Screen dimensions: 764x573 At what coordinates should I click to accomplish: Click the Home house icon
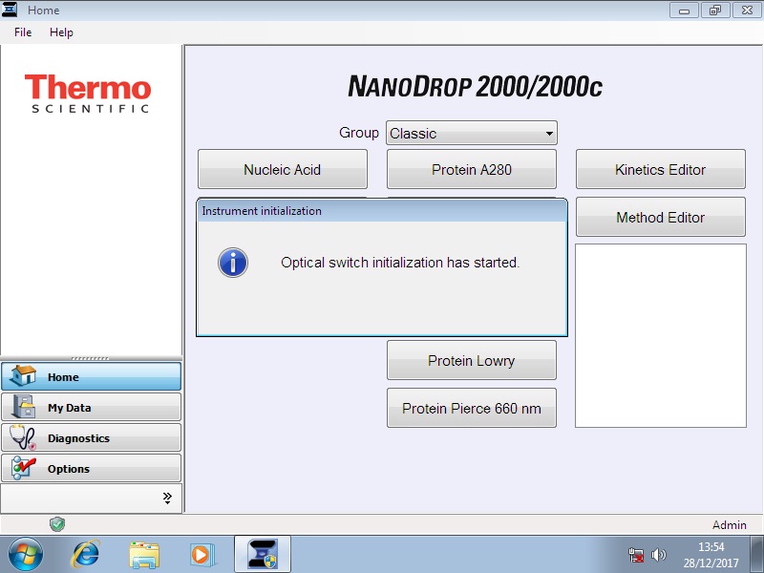(x=23, y=376)
